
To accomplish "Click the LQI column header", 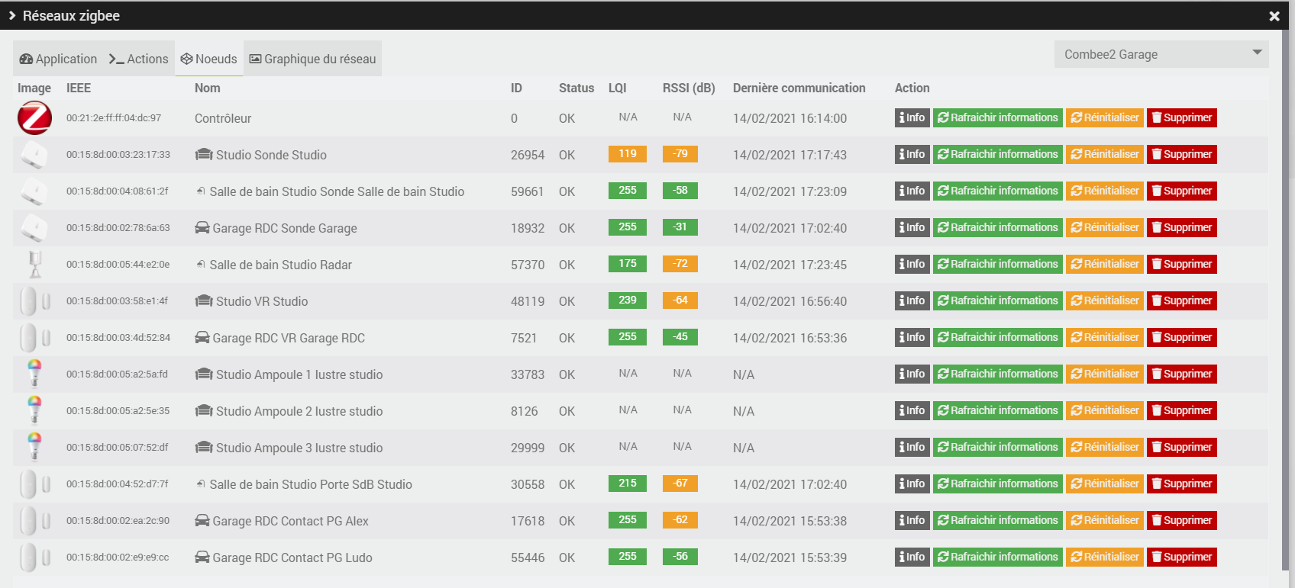I will [x=618, y=88].
